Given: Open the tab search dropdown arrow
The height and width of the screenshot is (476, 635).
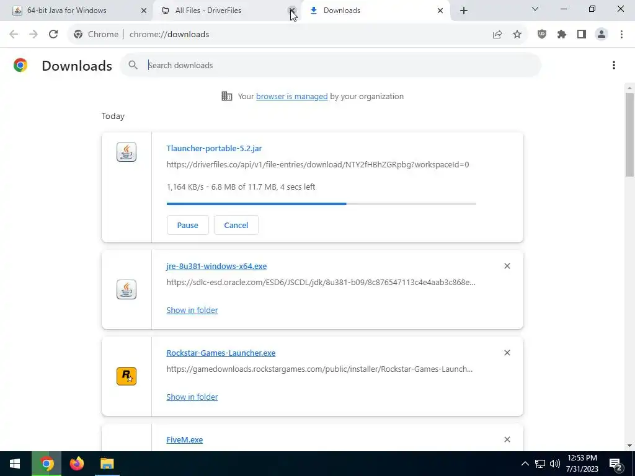Looking at the screenshot, I should click(535, 9).
